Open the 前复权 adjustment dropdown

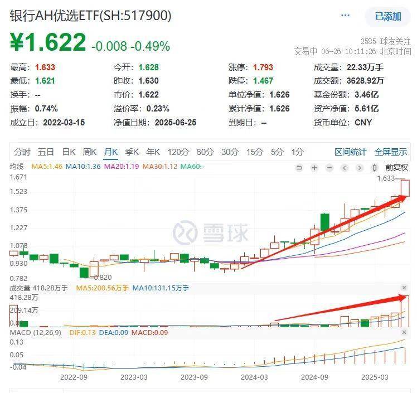(x=396, y=168)
